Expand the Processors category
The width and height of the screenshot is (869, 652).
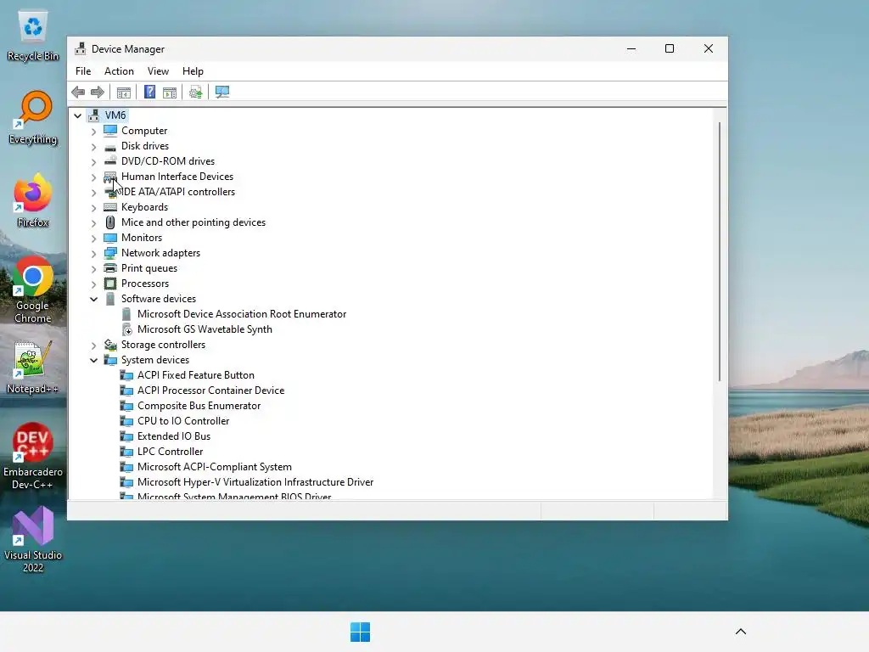click(93, 284)
